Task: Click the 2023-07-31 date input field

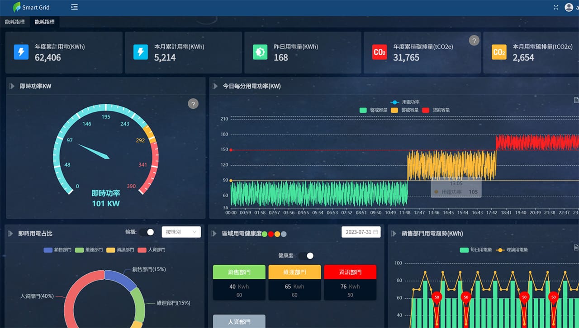Action: click(x=358, y=232)
